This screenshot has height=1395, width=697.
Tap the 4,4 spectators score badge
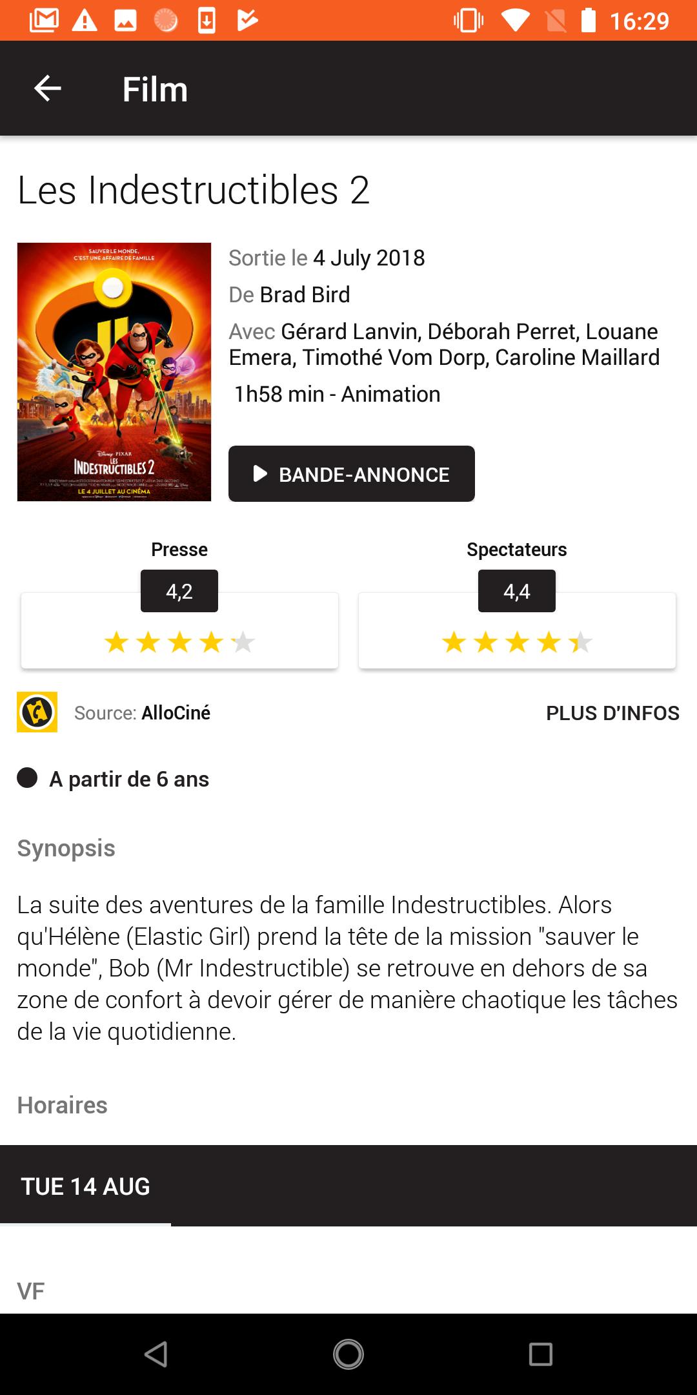tap(517, 591)
